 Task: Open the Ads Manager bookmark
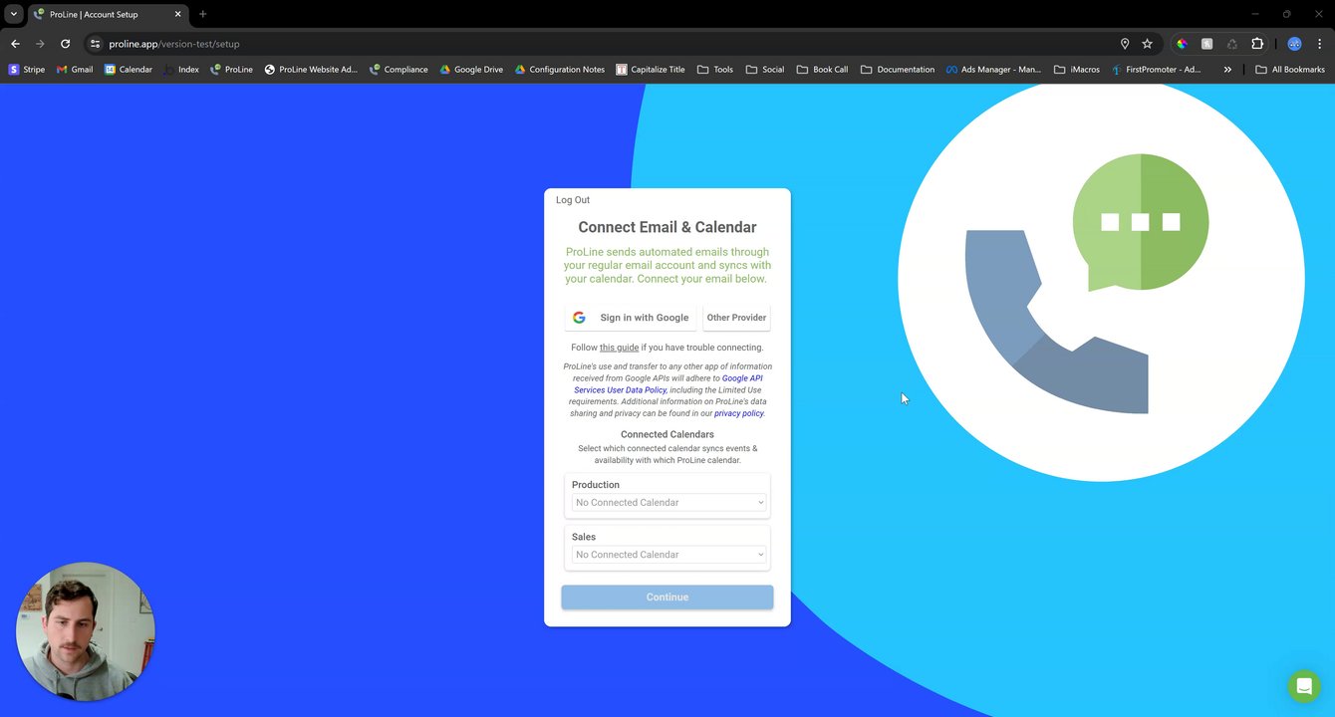993,70
